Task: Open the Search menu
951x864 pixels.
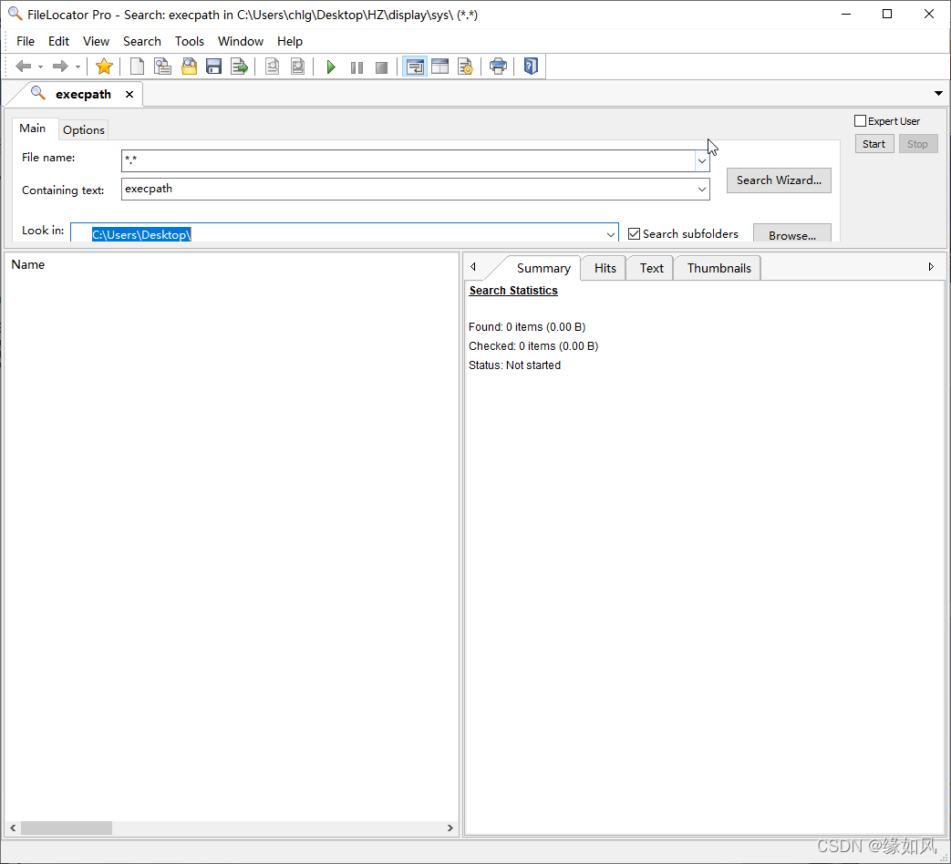Action: tap(142, 41)
